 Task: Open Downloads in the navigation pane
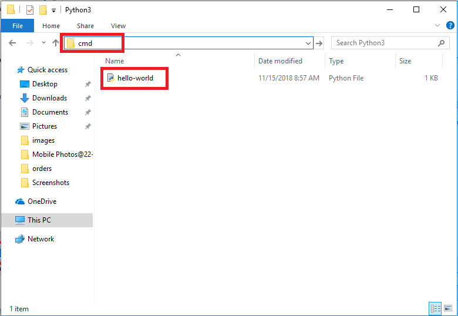(49, 98)
